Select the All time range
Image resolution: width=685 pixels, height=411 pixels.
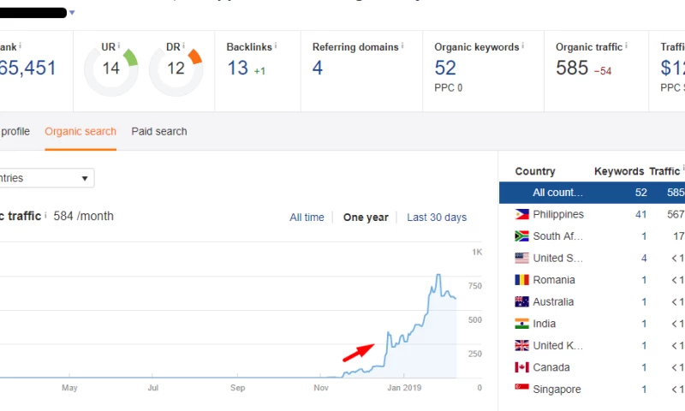click(x=307, y=217)
